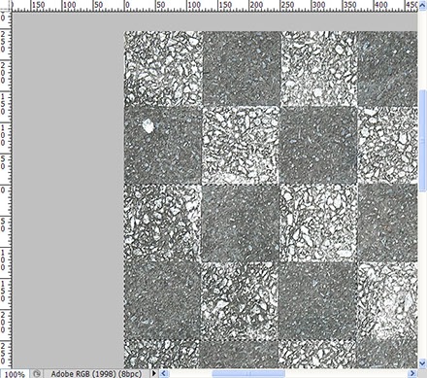Screen dimensions: 427x378
Task: Click the ruler origin corner box
Action: pos(6,6)
